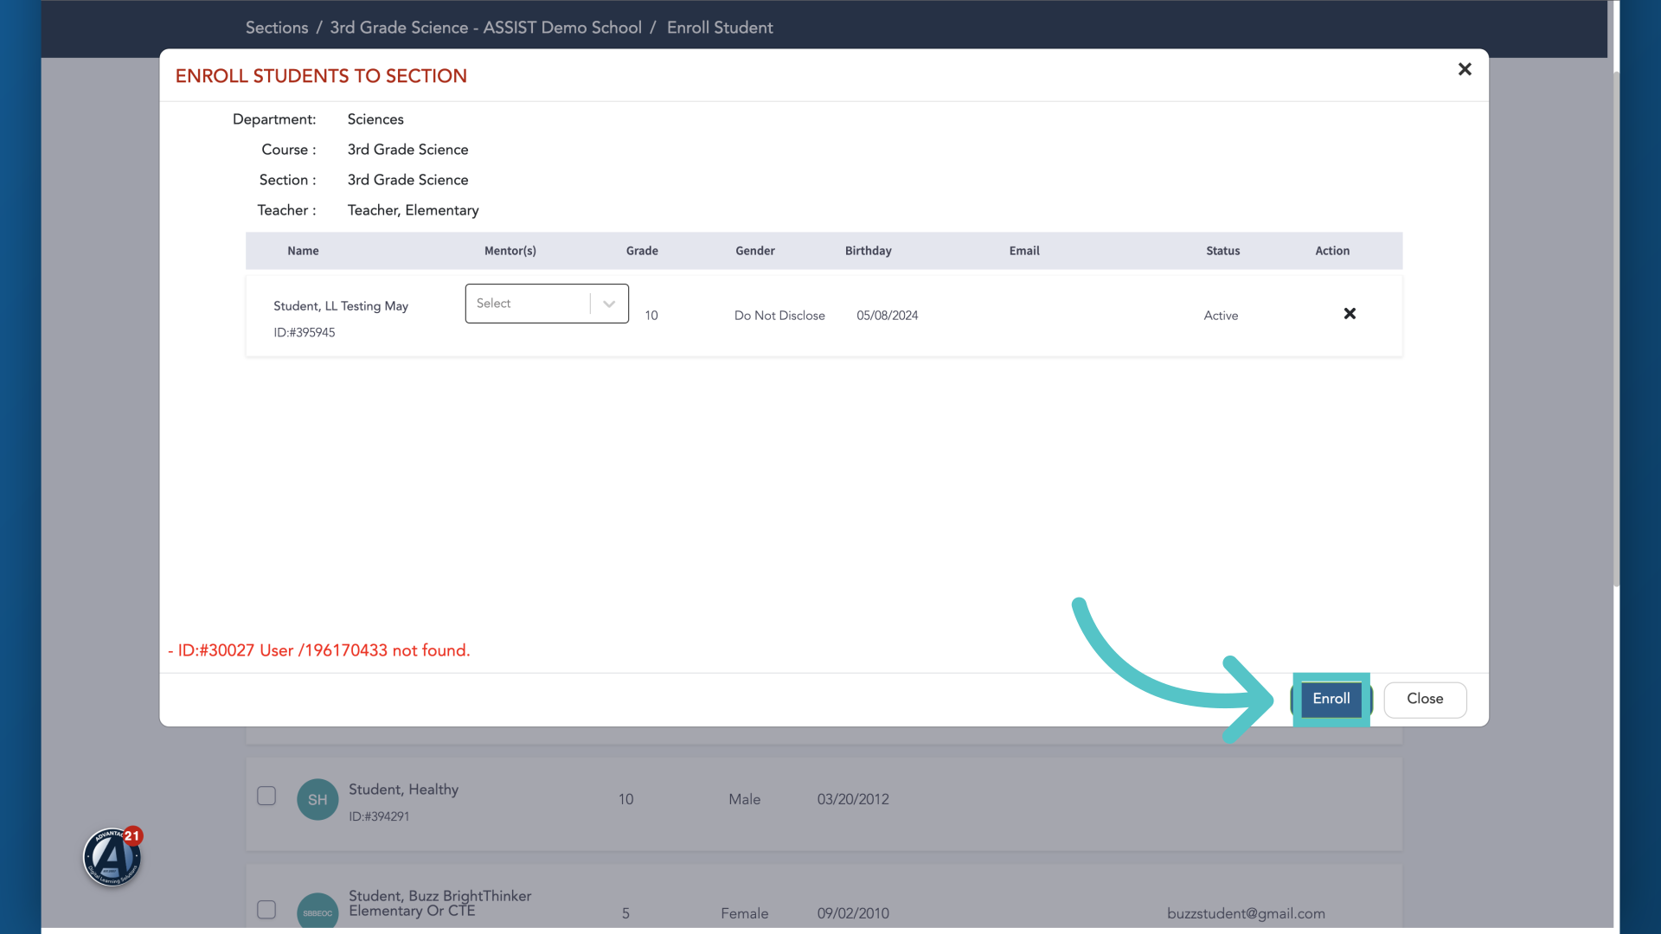Click the Enroll button

[1331, 699]
